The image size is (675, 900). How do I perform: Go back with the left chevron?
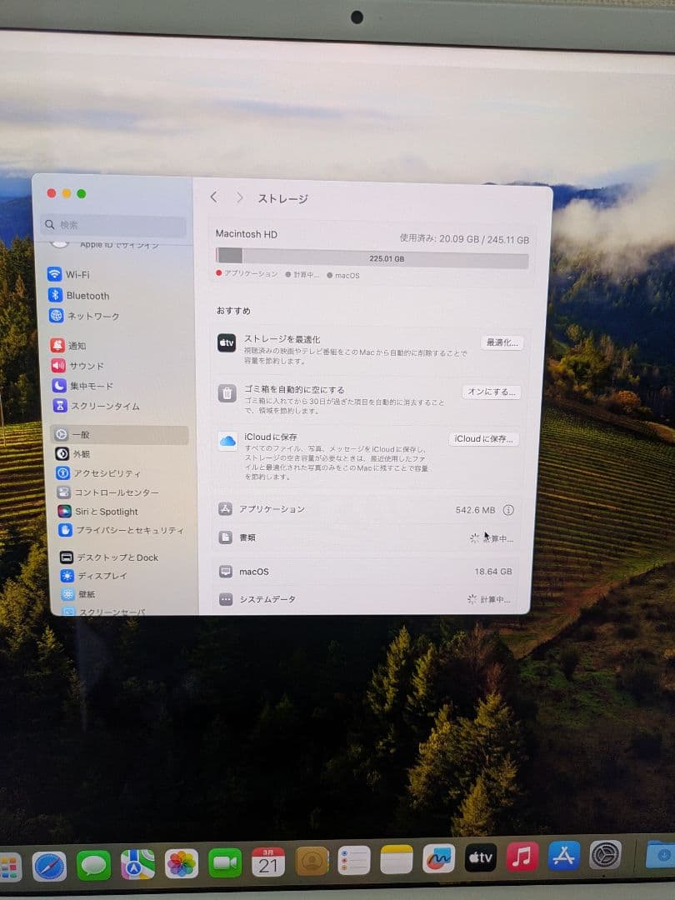pyautogui.click(x=213, y=197)
